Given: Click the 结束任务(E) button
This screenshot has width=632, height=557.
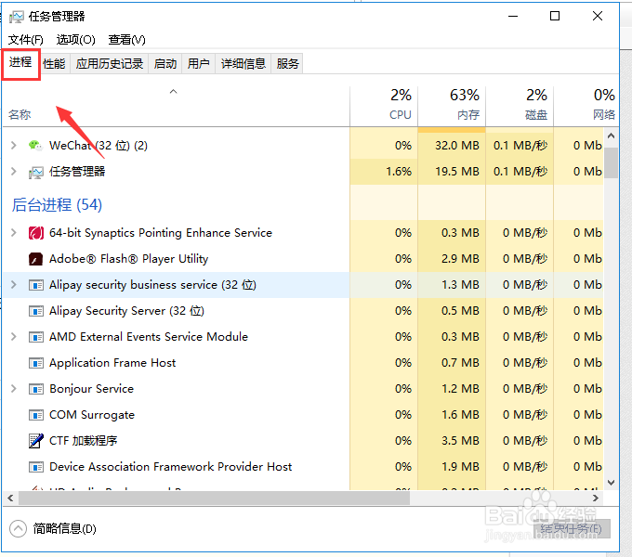Looking at the screenshot, I should tap(572, 528).
